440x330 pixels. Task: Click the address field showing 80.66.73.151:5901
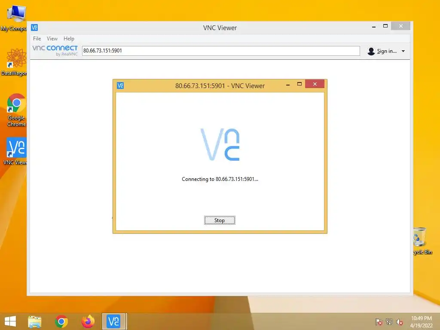point(221,51)
